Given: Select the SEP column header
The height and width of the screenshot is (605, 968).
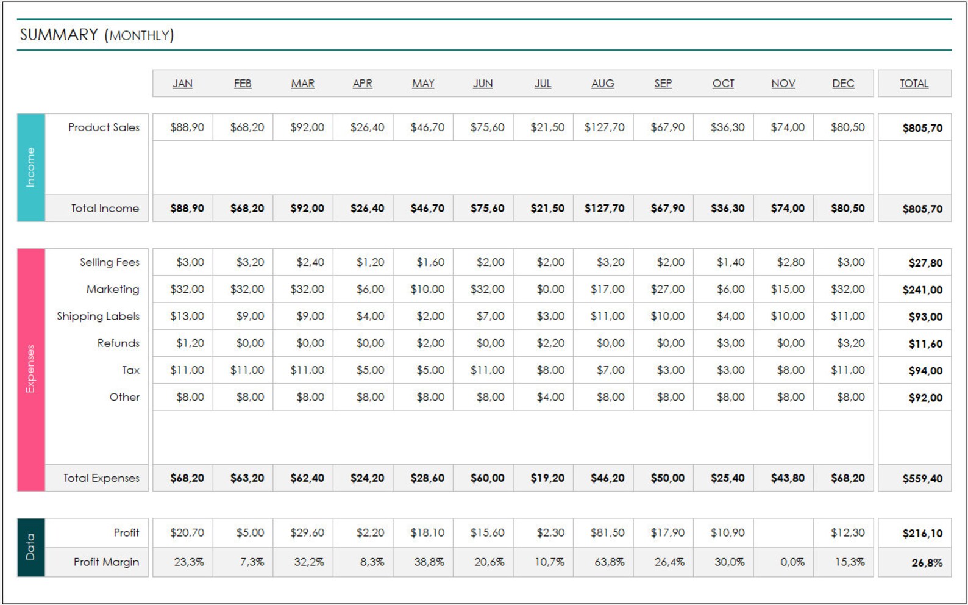Looking at the screenshot, I should [663, 84].
